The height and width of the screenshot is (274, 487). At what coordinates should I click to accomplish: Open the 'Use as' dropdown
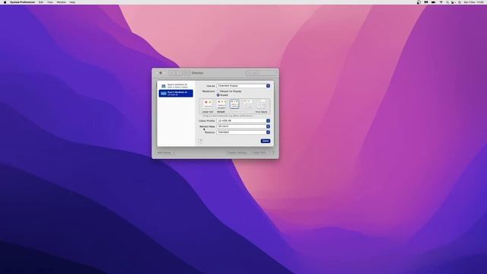[x=243, y=86]
